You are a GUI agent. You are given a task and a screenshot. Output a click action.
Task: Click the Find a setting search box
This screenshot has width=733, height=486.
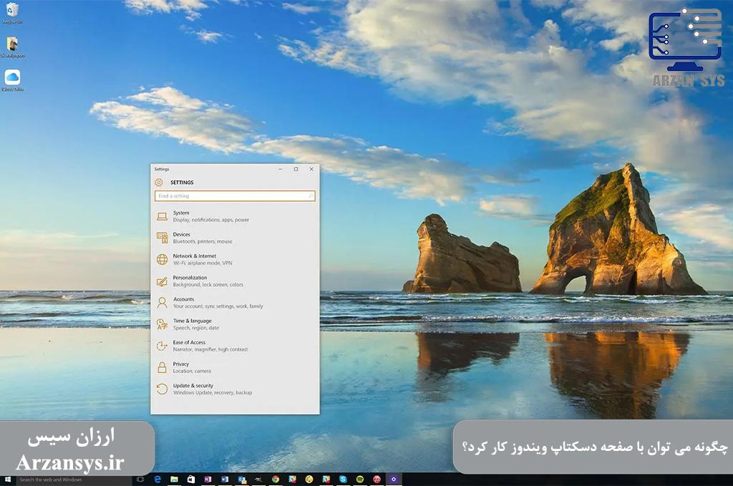click(x=235, y=196)
